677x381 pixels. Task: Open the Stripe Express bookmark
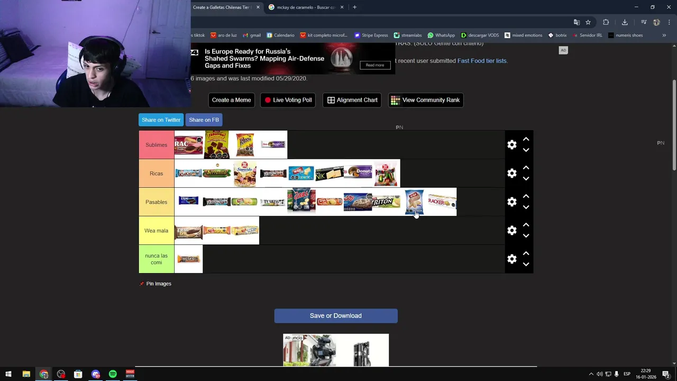(x=371, y=35)
